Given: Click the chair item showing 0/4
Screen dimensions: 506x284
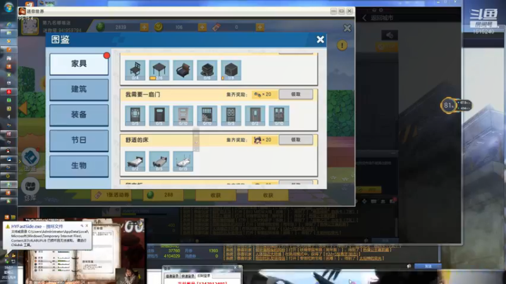Looking at the screenshot, I should click(x=135, y=70).
